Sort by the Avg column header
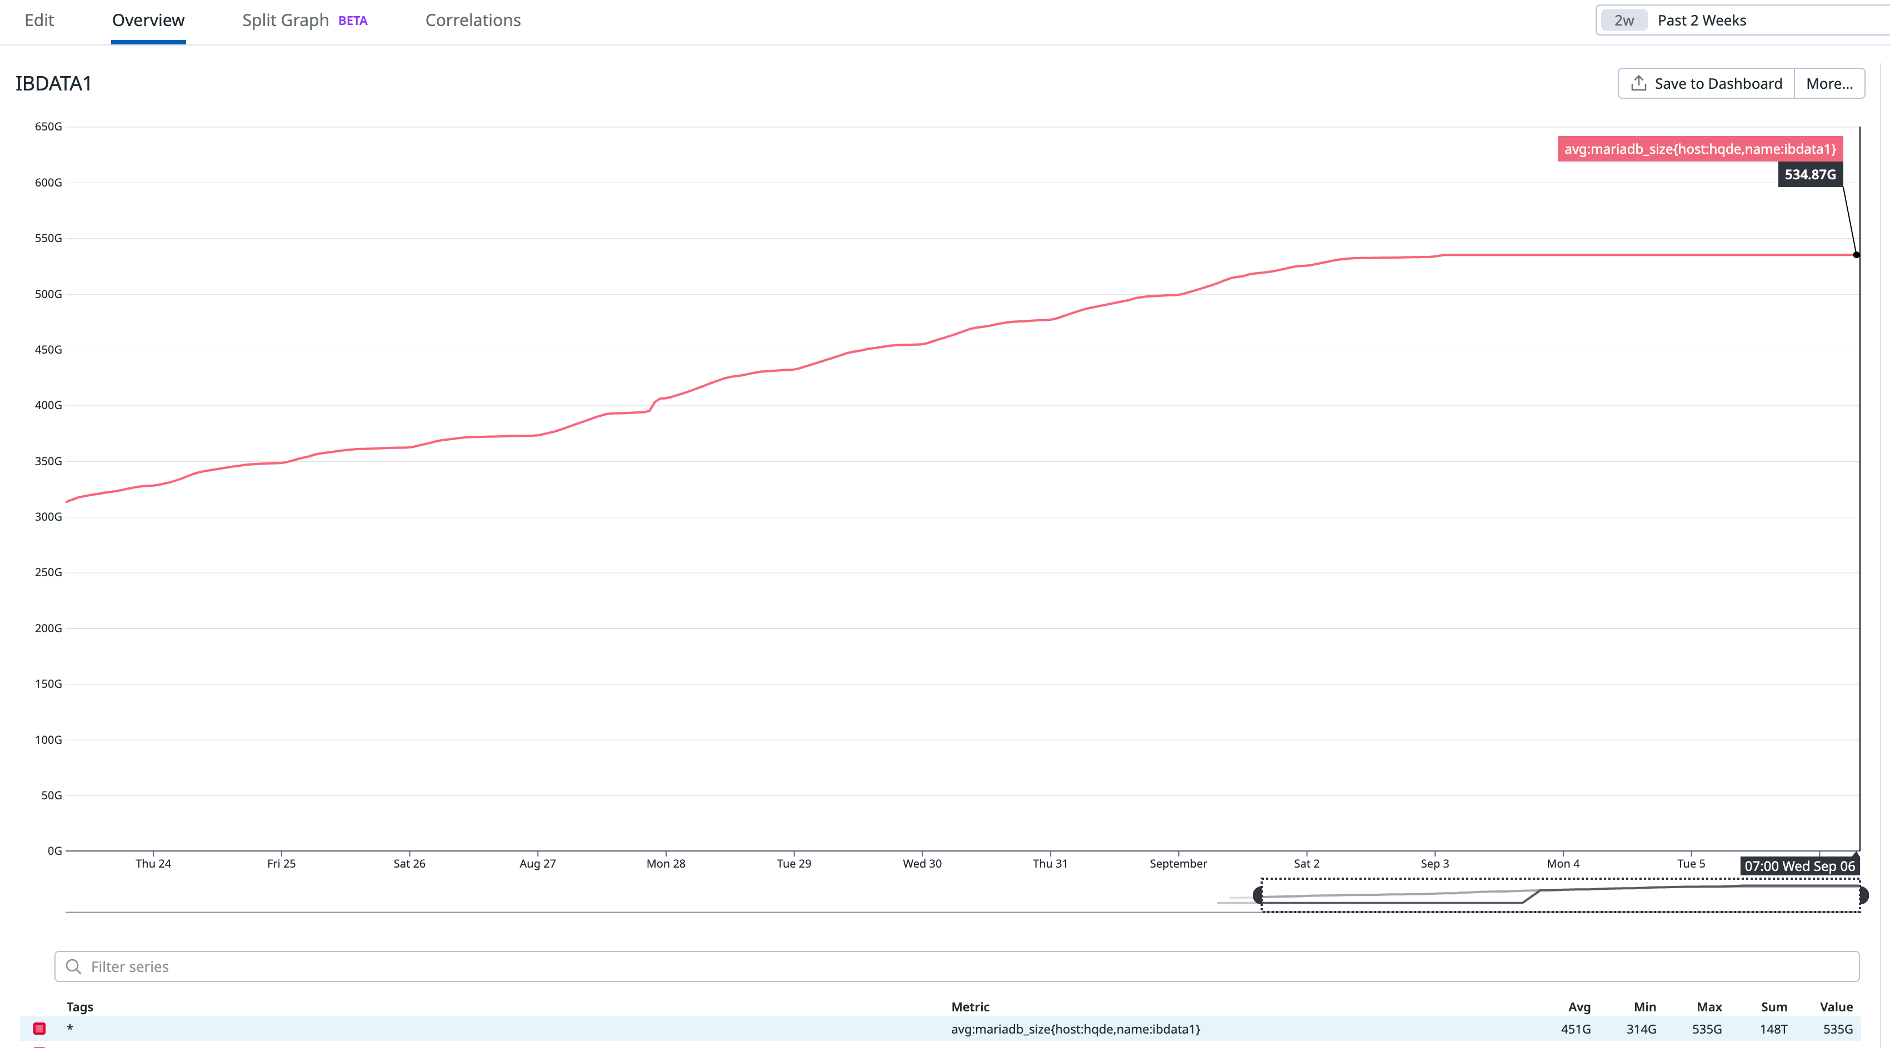The image size is (1890, 1048). pos(1579,1007)
